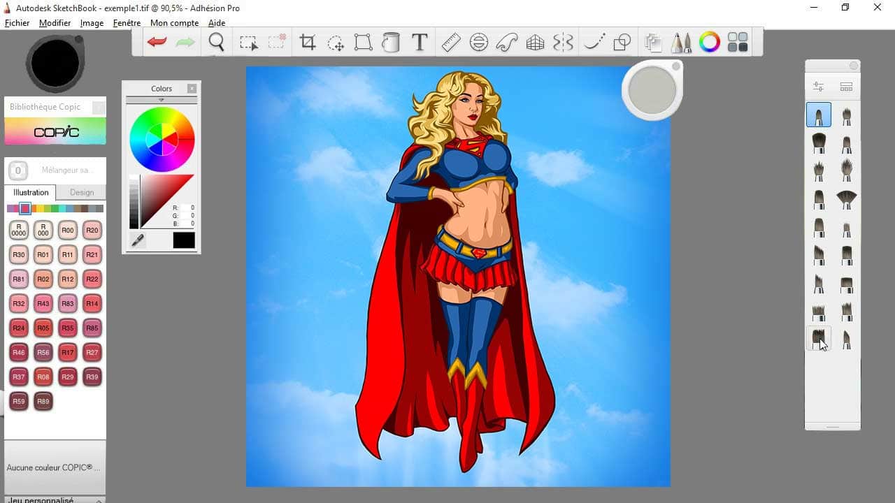This screenshot has height=503, width=895.
Task: Pick Copic color R0000
Action: [19, 230]
